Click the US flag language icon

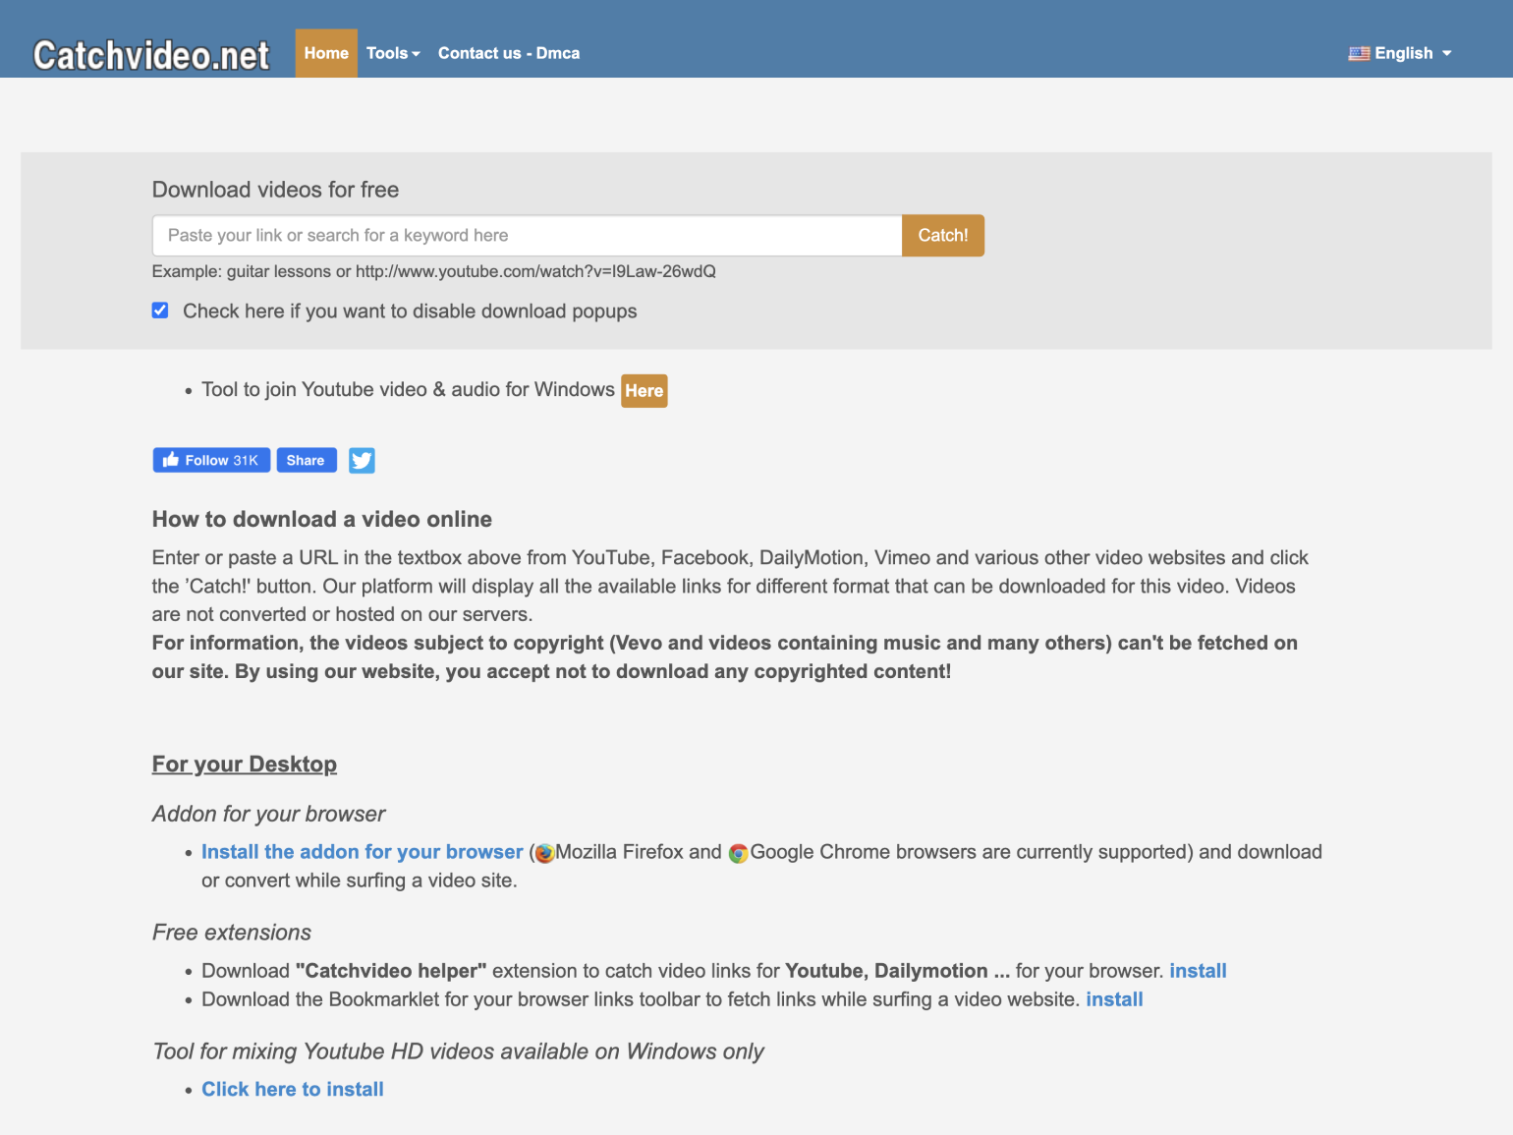click(x=1359, y=54)
